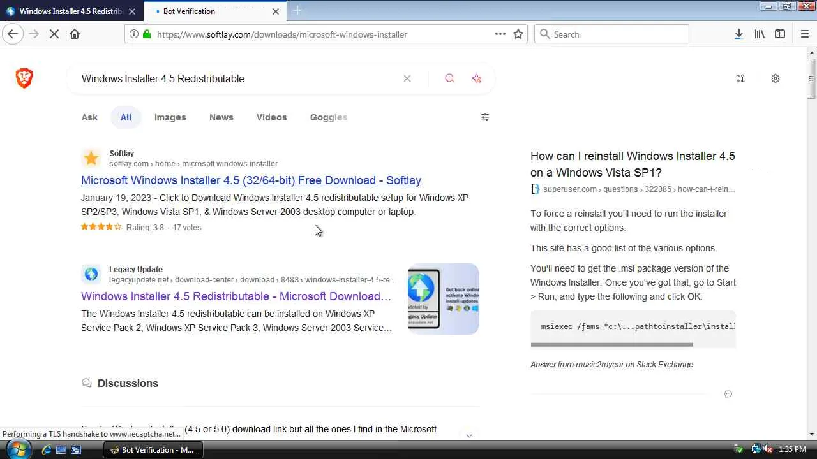Open the Library bookshelf icon
Image resolution: width=817 pixels, height=459 pixels.
coord(760,34)
